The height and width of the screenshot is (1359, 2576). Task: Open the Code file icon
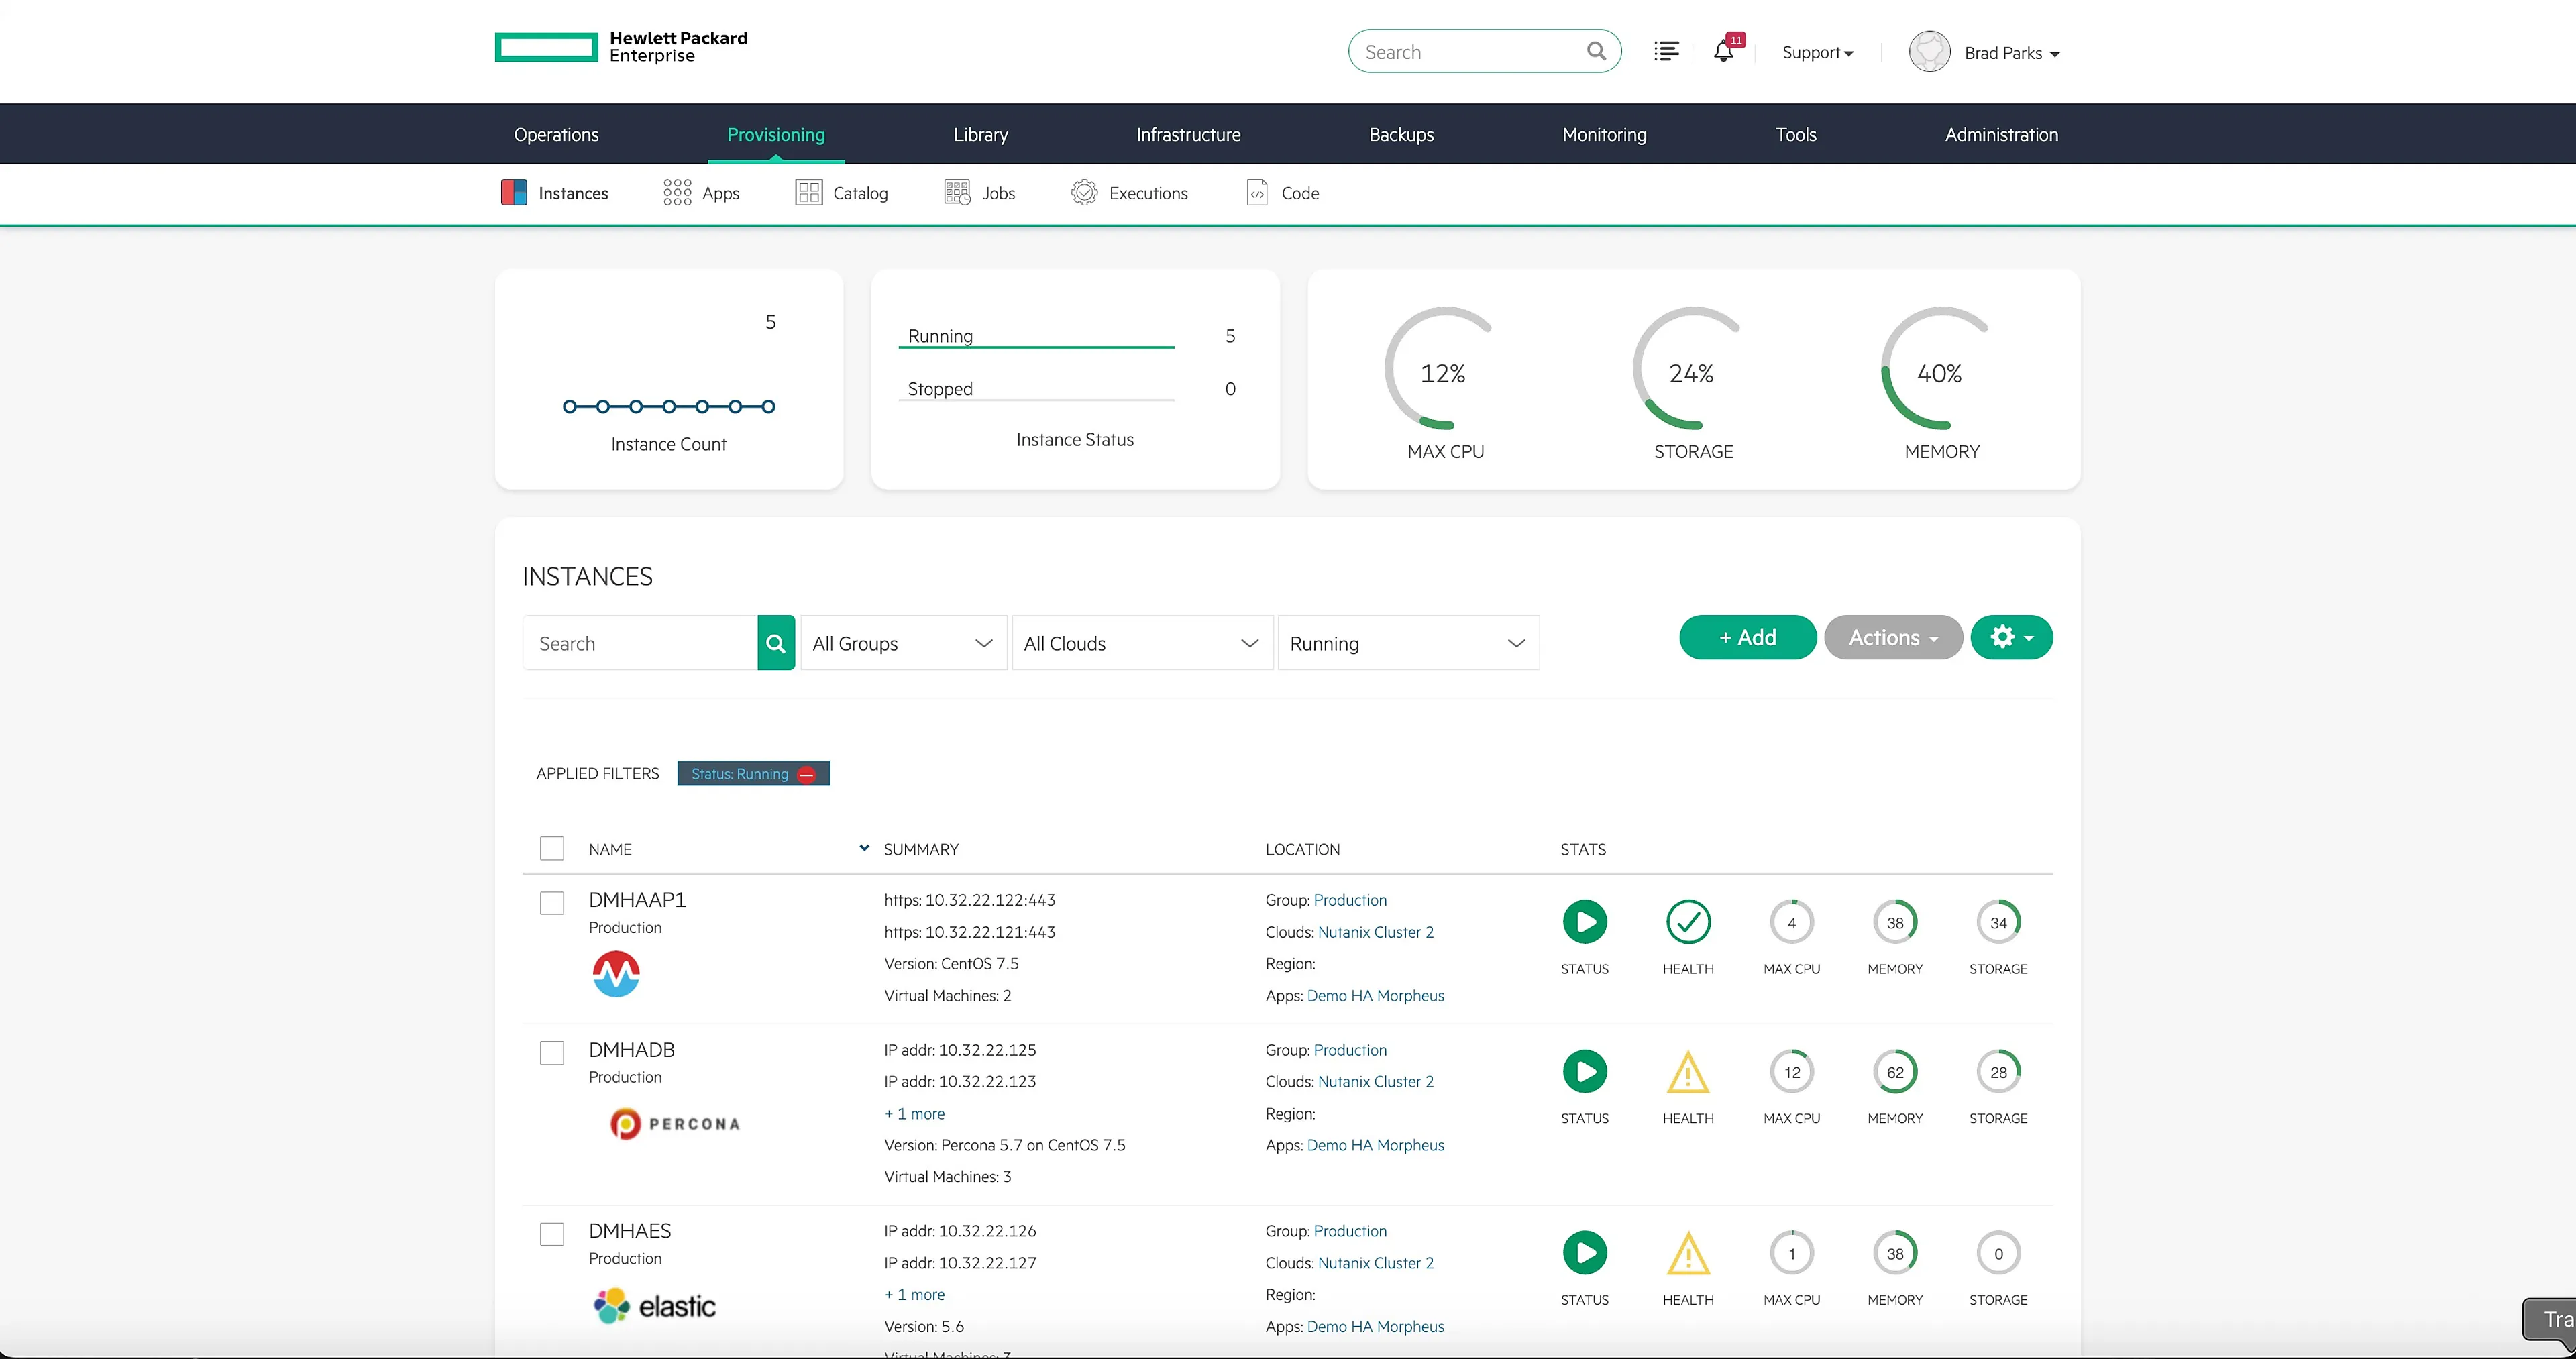tap(1257, 192)
